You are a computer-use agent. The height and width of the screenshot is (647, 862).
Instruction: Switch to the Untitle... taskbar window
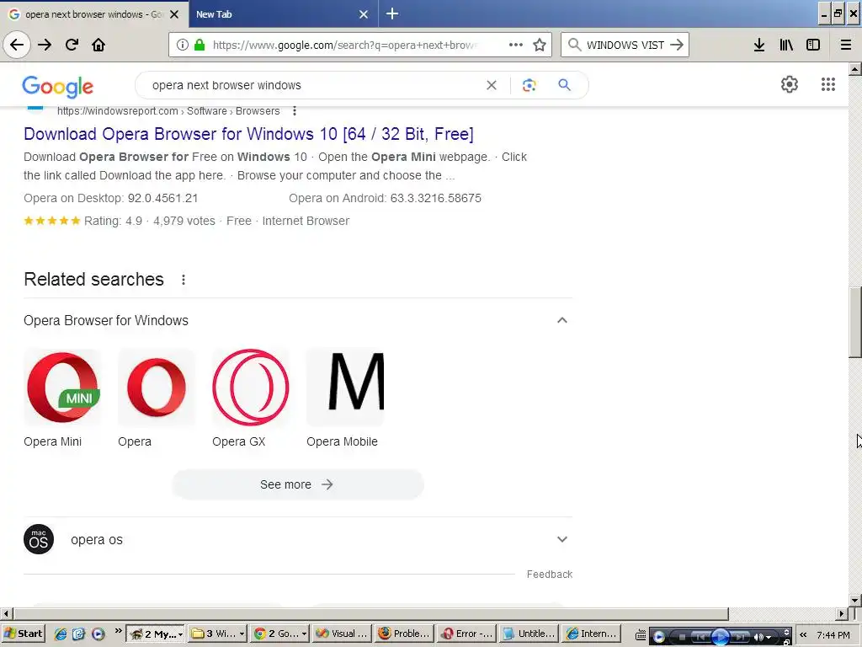click(x=529, y=634)
